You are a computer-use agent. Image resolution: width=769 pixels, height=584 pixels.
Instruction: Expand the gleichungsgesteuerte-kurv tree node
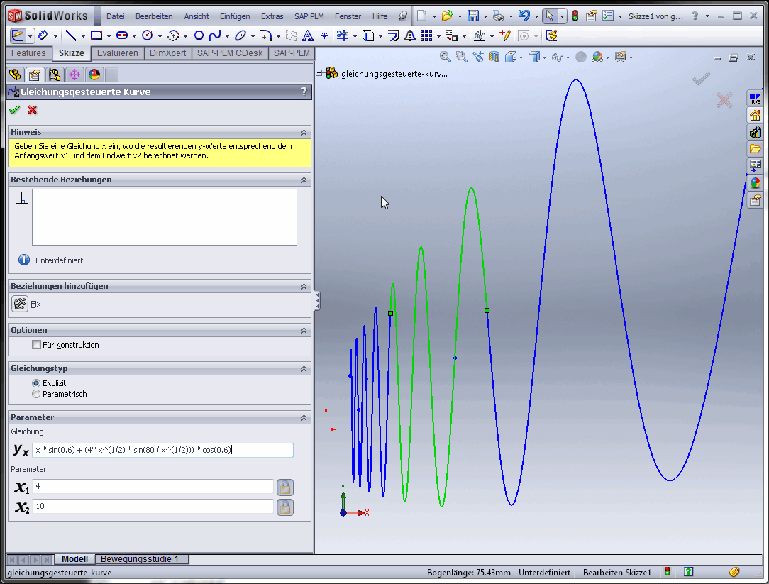[x=319, y=72]
